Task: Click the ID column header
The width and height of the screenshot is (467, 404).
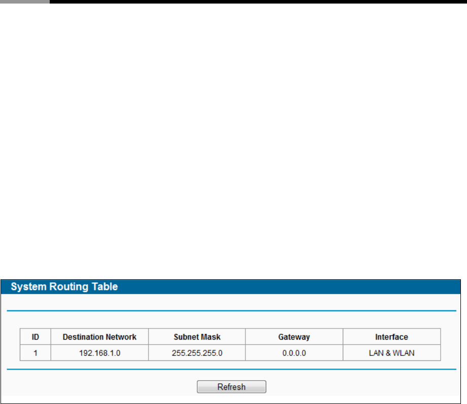Action: [x=35, y=337]
